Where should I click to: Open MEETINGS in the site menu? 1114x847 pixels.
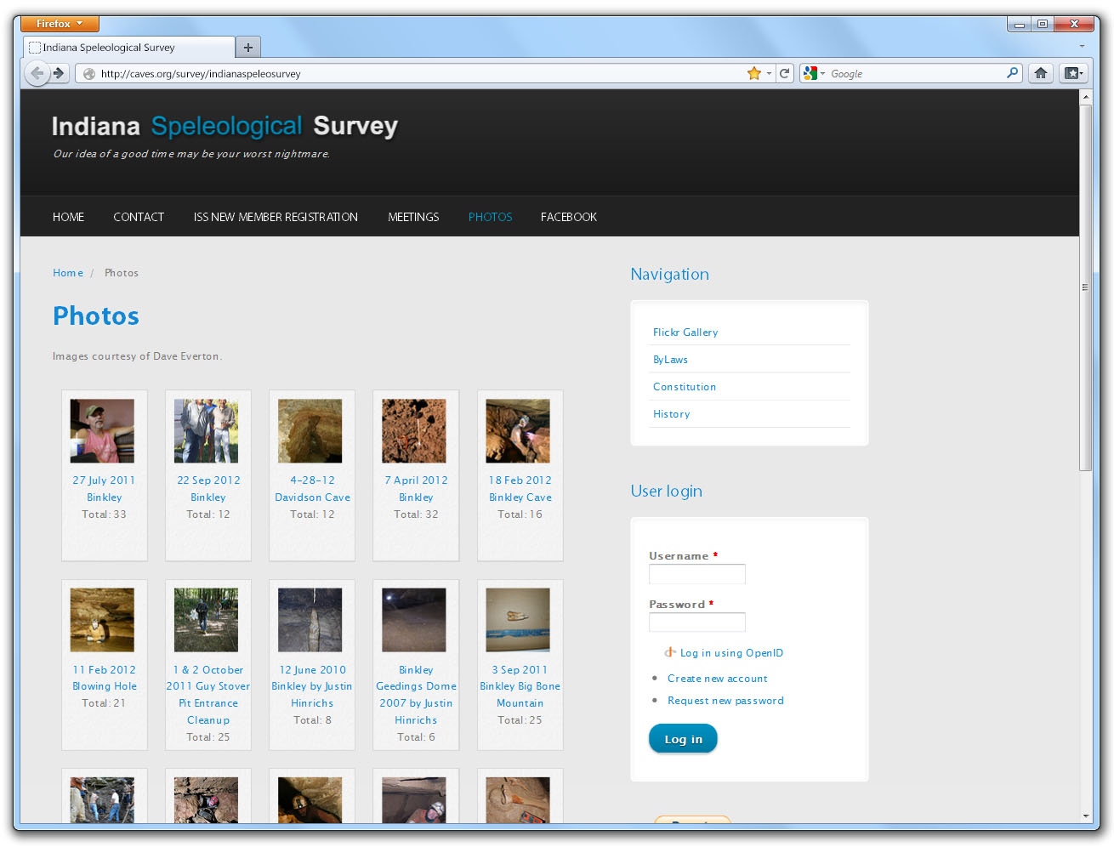click(413, 217)
